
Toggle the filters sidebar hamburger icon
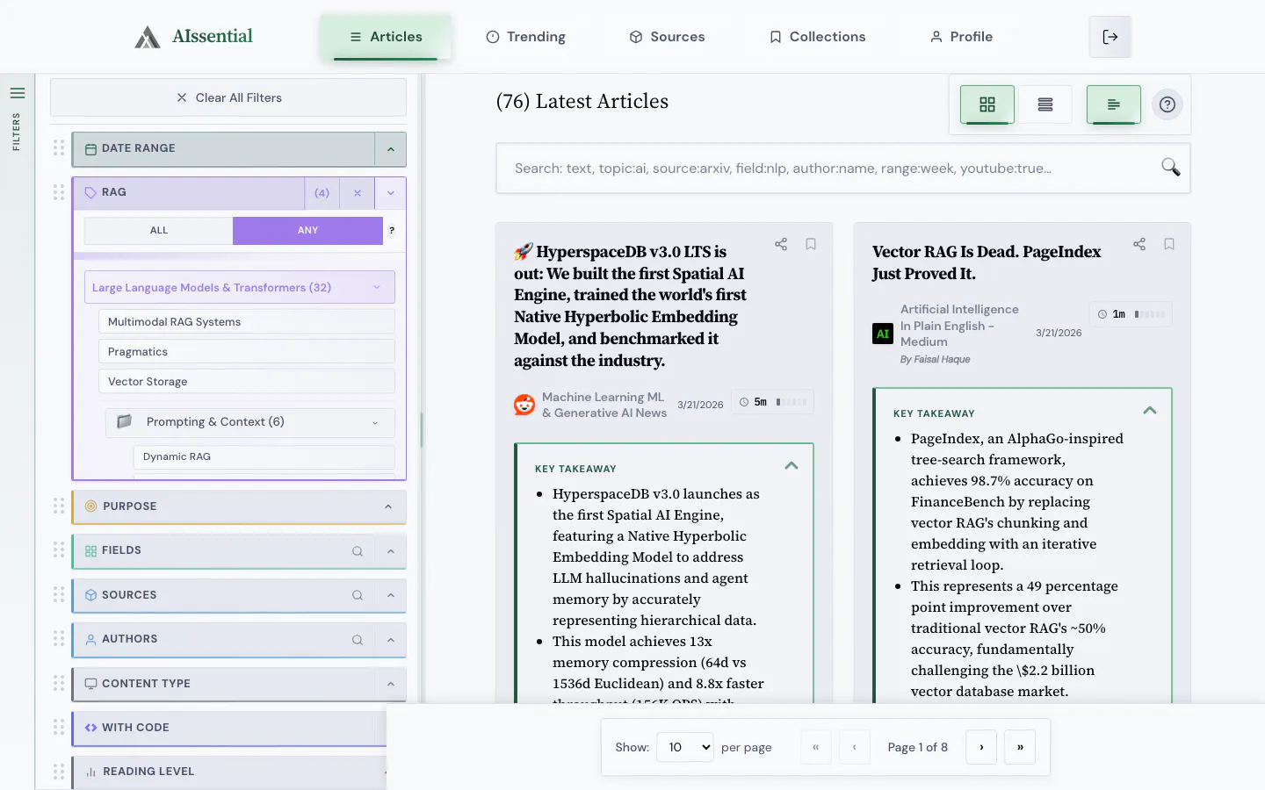[17, 93]
